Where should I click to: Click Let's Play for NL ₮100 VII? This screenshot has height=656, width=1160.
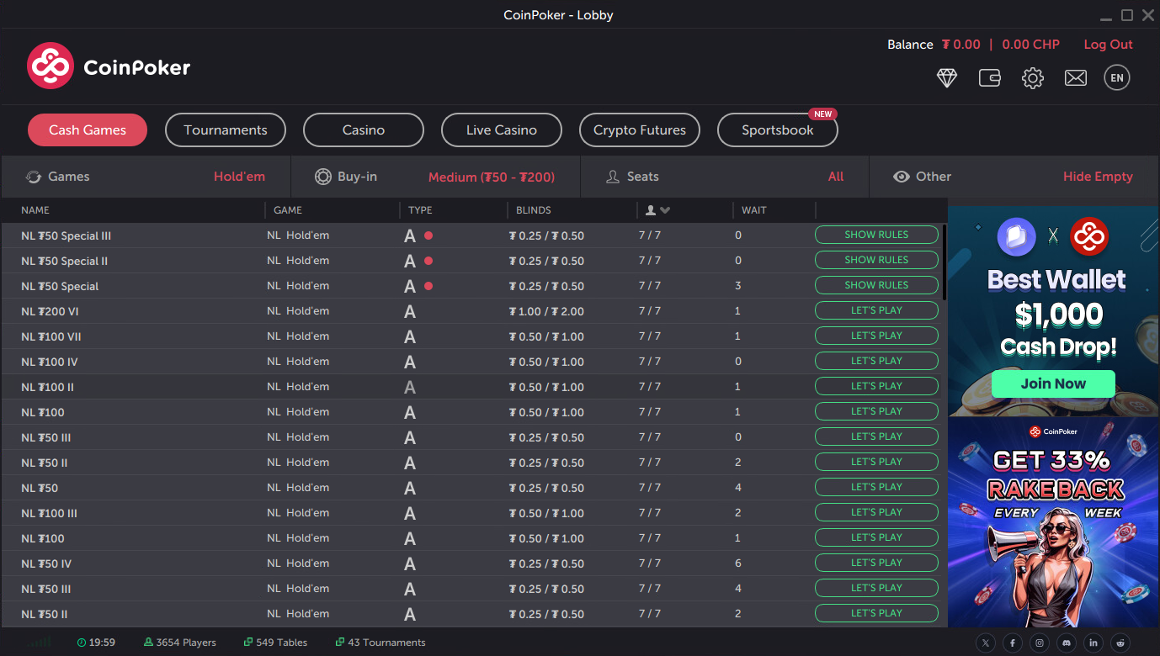click(876, 336)
